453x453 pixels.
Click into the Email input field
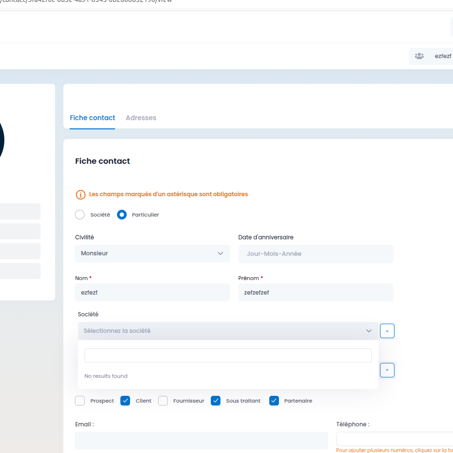pyautogui.click(x=201, y=440)
